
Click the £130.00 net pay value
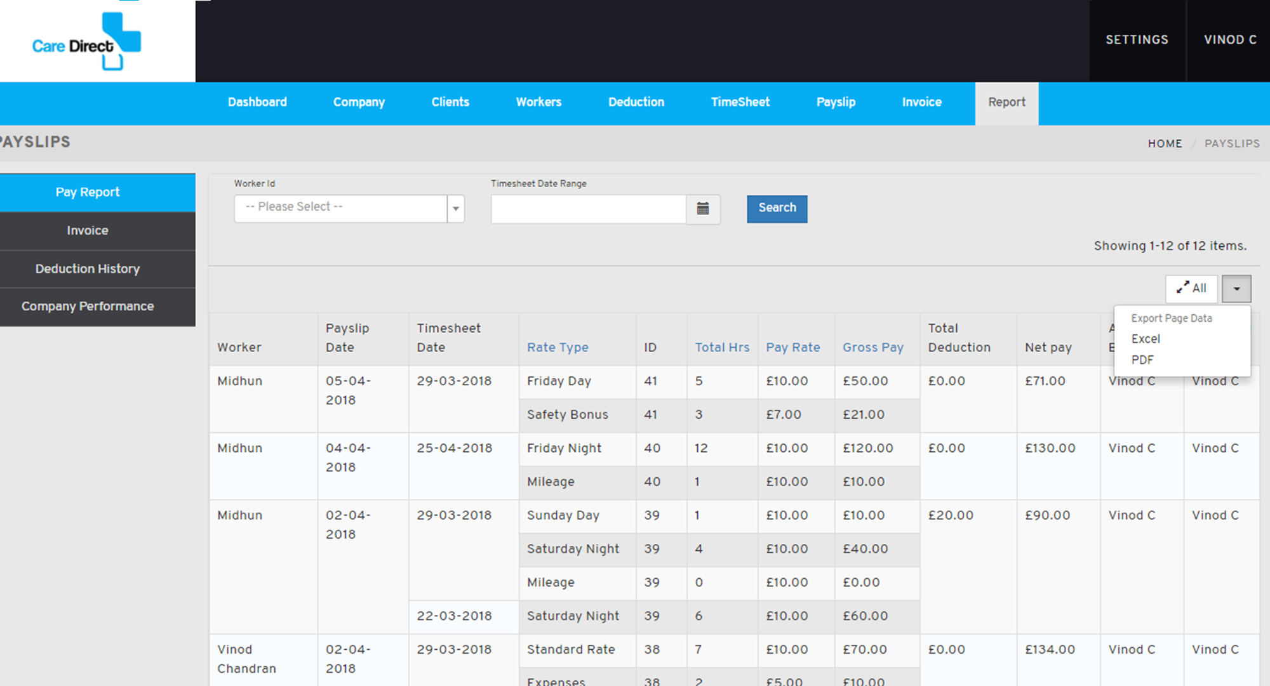(x=1050, y=448)
